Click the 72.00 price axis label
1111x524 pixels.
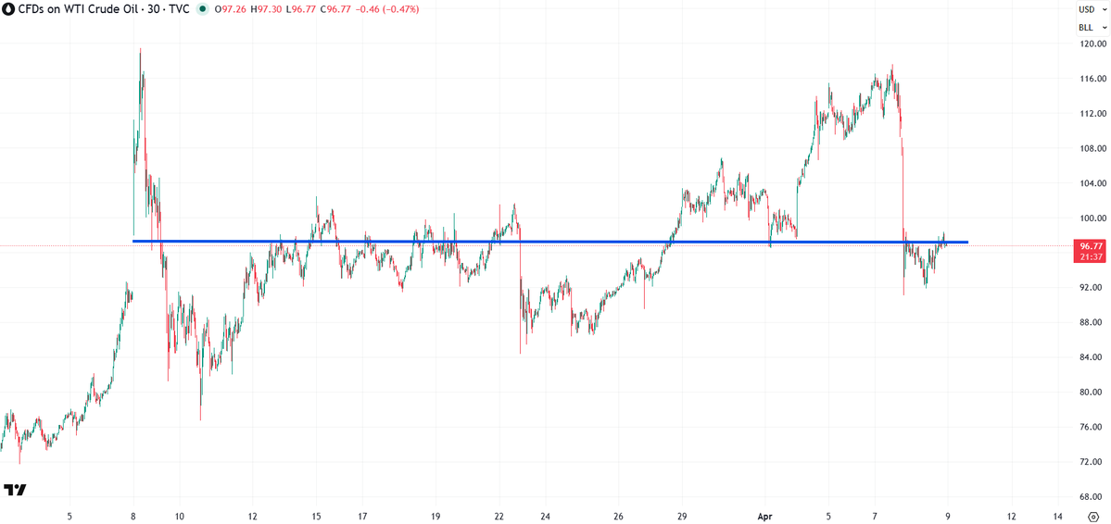tap(1092, 462)
